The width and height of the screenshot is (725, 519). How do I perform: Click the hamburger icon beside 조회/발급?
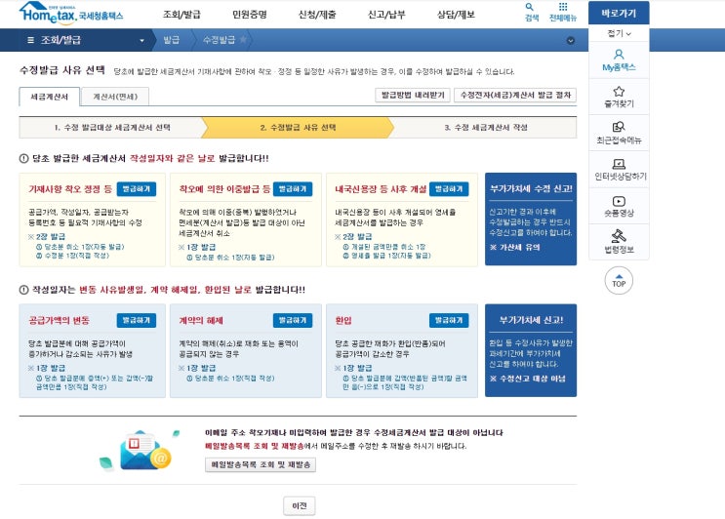(30, 40)
